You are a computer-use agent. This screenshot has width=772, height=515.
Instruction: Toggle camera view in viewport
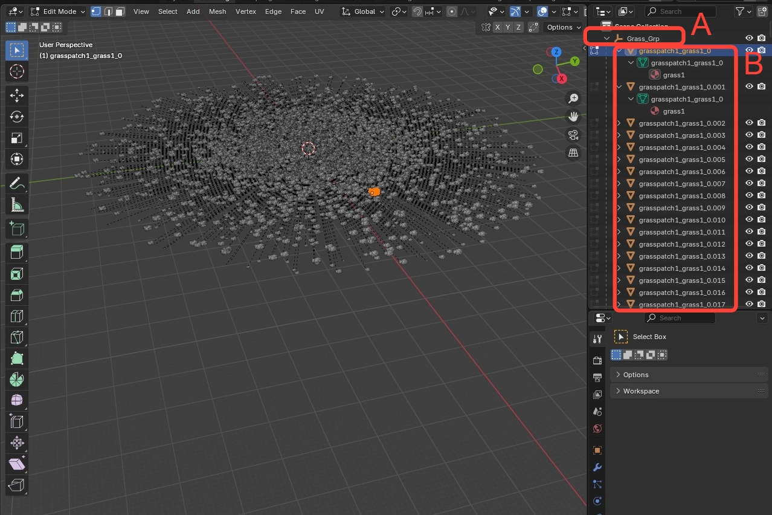573,135
